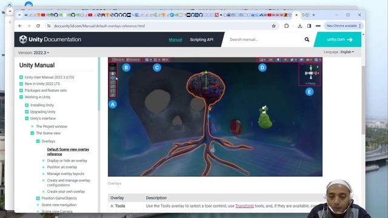Open Chrome three-dot menu
This screenshot has width=388, height=218.
pyautogui.click(x=360, y=25)
